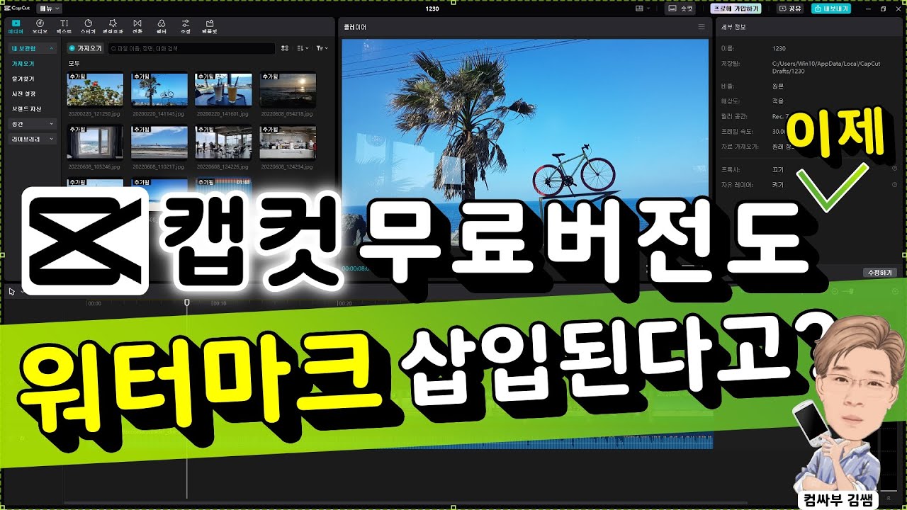This screenshot has width=907, height=510.
Task: Click the 켜기 free layer value
Action: pyautogui.click(x=777, y=184)
